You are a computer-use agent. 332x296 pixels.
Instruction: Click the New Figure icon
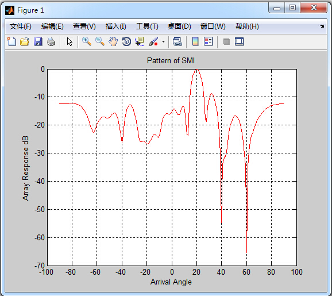(11, 41)
